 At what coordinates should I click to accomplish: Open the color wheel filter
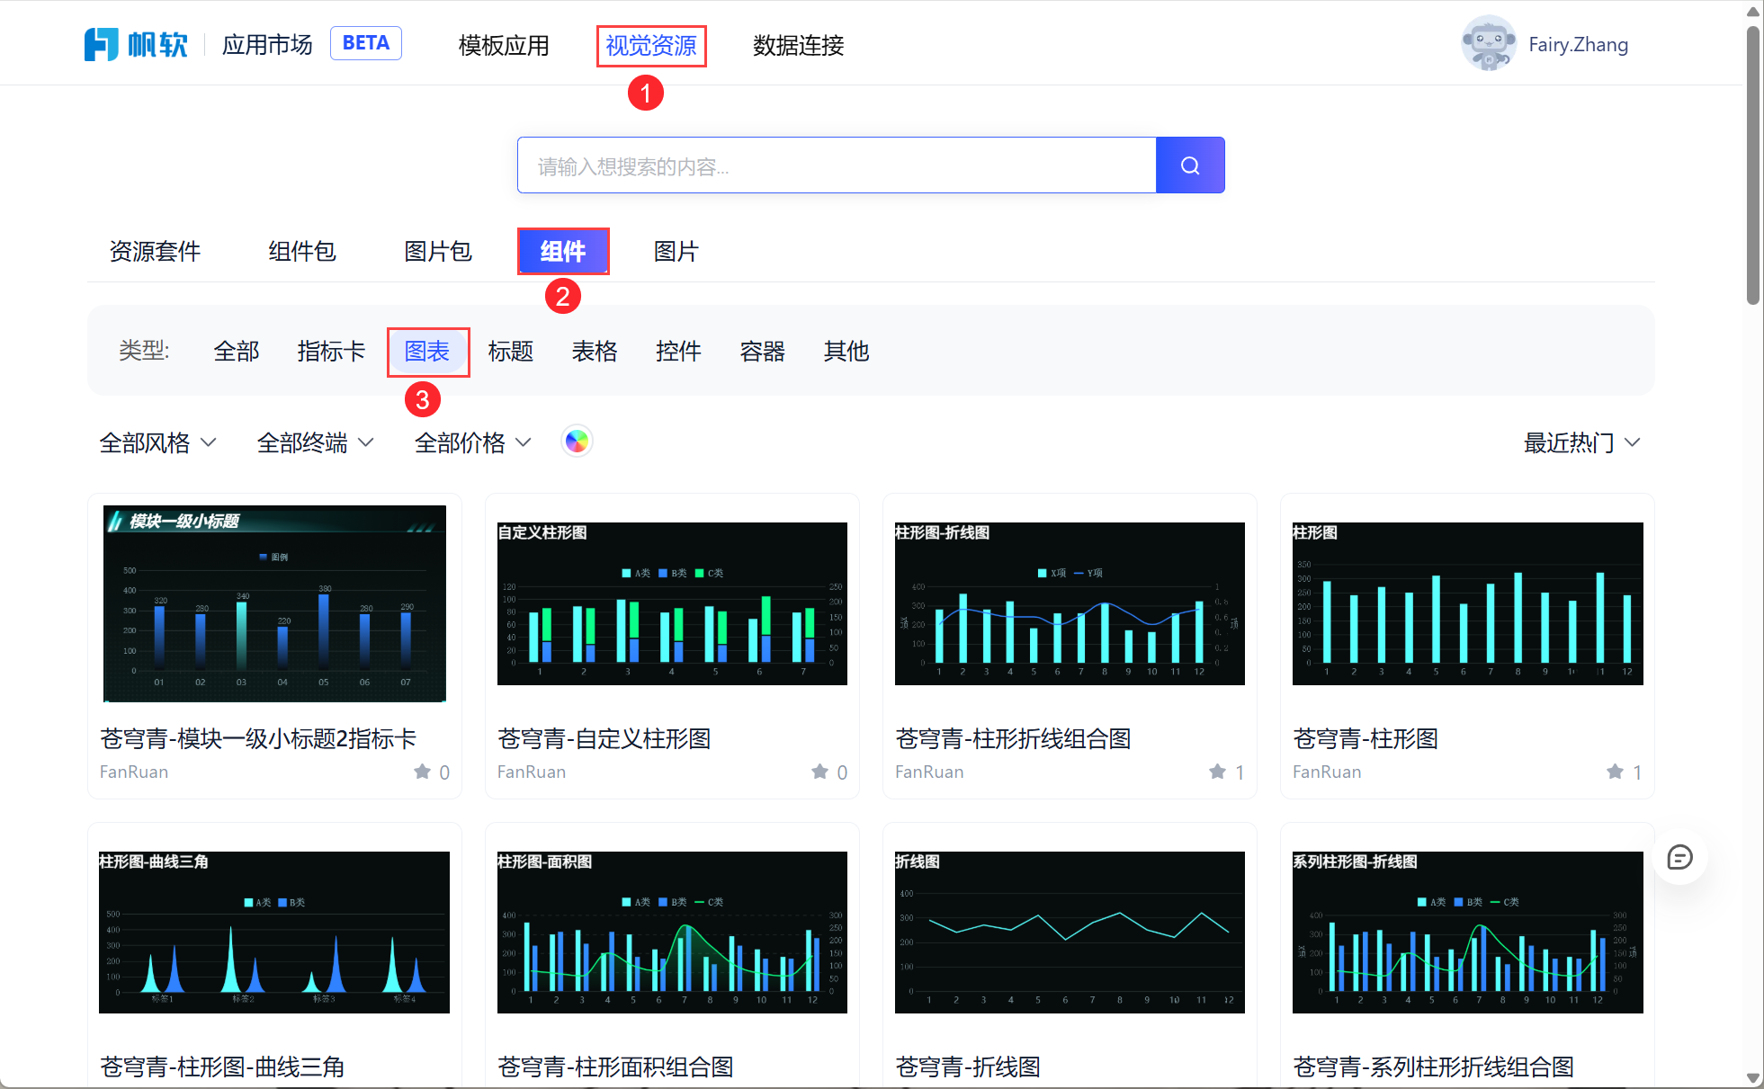click(577, 442)
